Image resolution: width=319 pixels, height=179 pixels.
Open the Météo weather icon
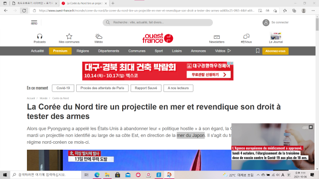(x=99, y=36)
